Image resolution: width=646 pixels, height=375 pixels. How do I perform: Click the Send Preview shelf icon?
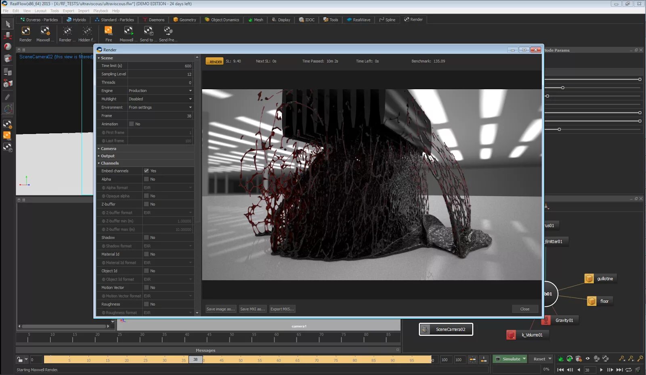click(x=168, y=31)
